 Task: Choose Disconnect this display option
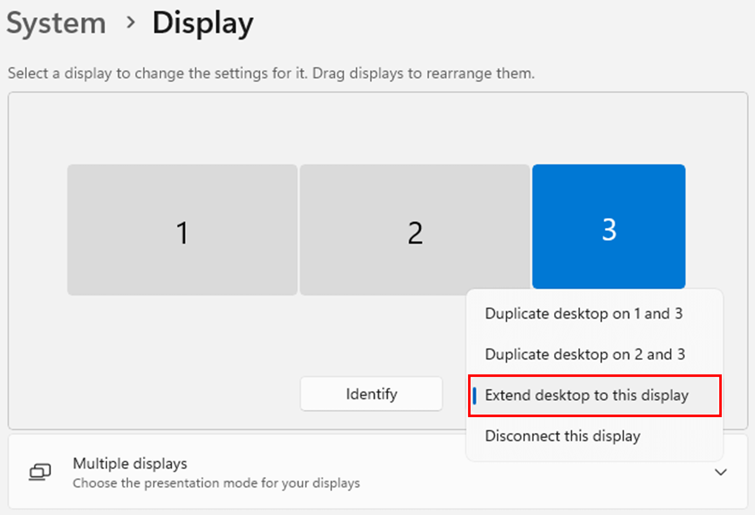coord(563,436)
